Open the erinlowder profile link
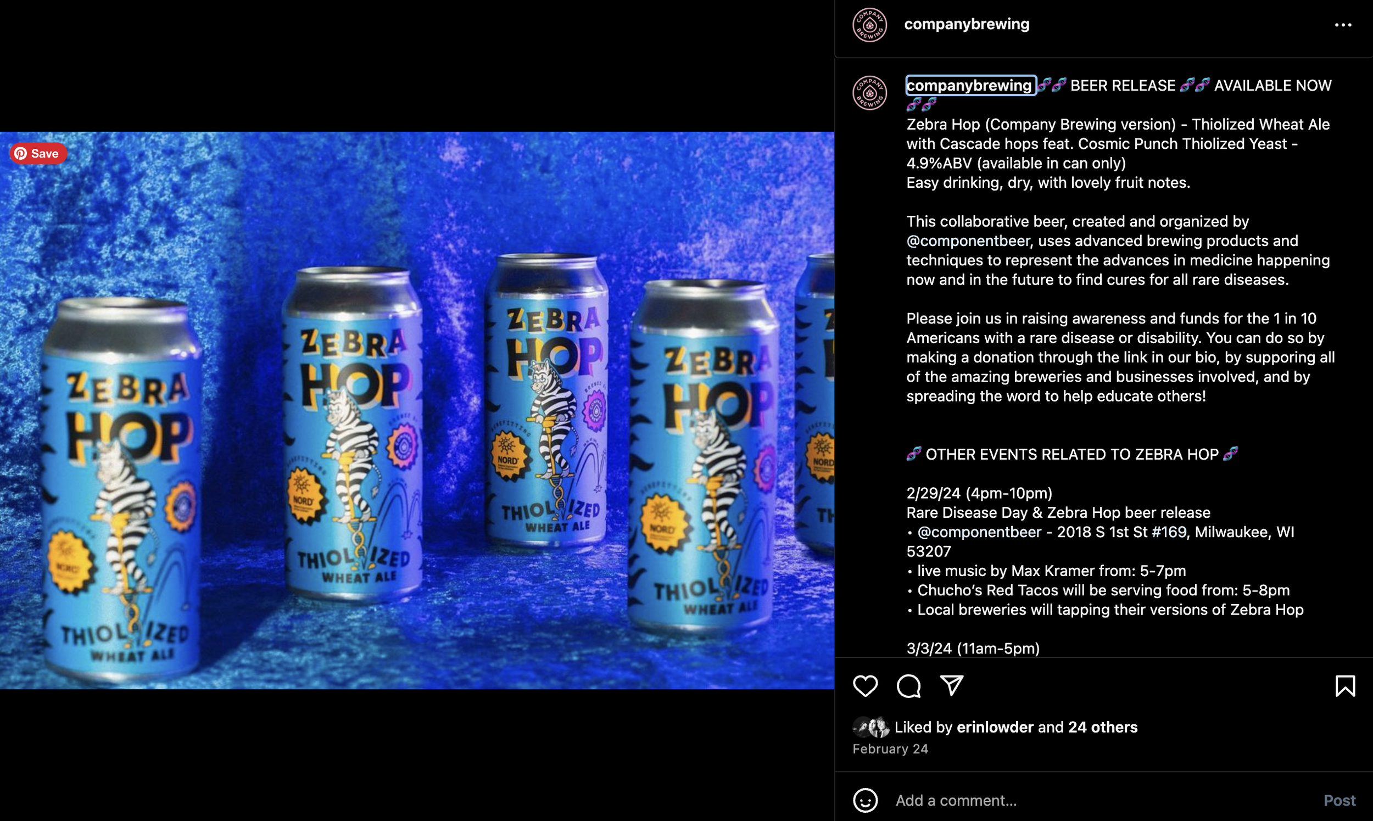The image size is (1373, 821). (x=995, y=727)
